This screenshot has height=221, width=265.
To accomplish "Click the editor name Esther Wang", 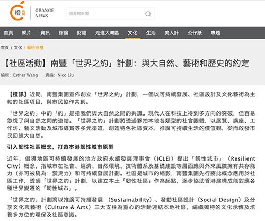I will (25, 75).
